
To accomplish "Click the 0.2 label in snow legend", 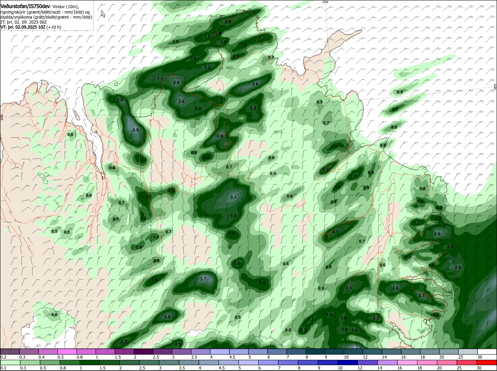I will coord(3,357).
